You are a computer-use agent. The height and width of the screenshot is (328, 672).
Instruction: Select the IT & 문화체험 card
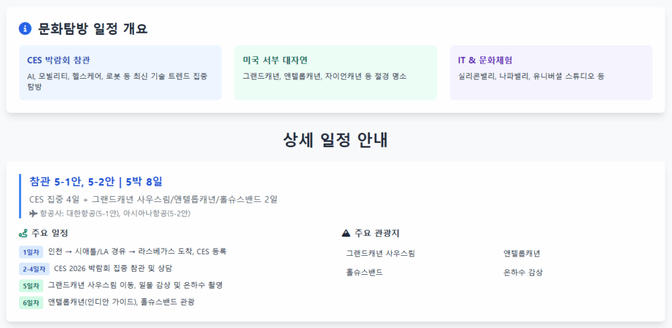551,73
